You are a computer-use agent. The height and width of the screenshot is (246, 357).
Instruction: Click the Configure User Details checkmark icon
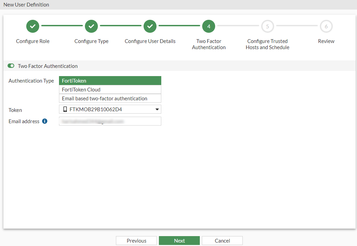pyautogui.click(x=150, y=26)
